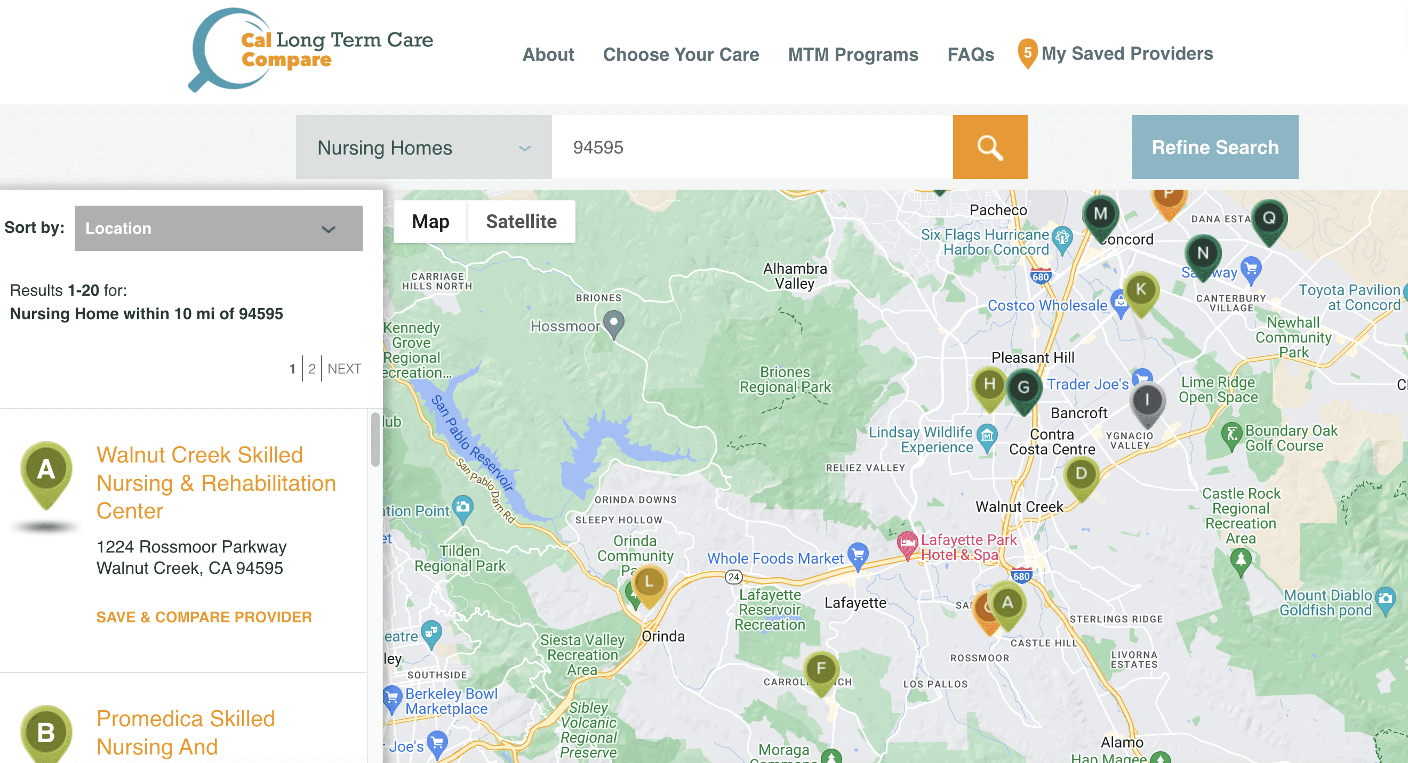Open the Choose Your Care menu

point(681,54)
